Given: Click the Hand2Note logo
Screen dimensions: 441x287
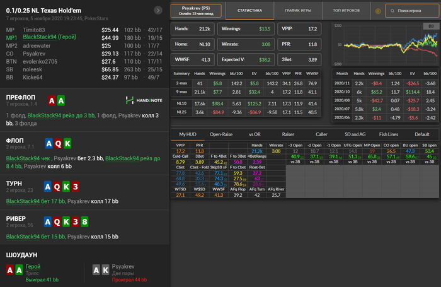Looking at the screenshot, I should tap(144, 100).
